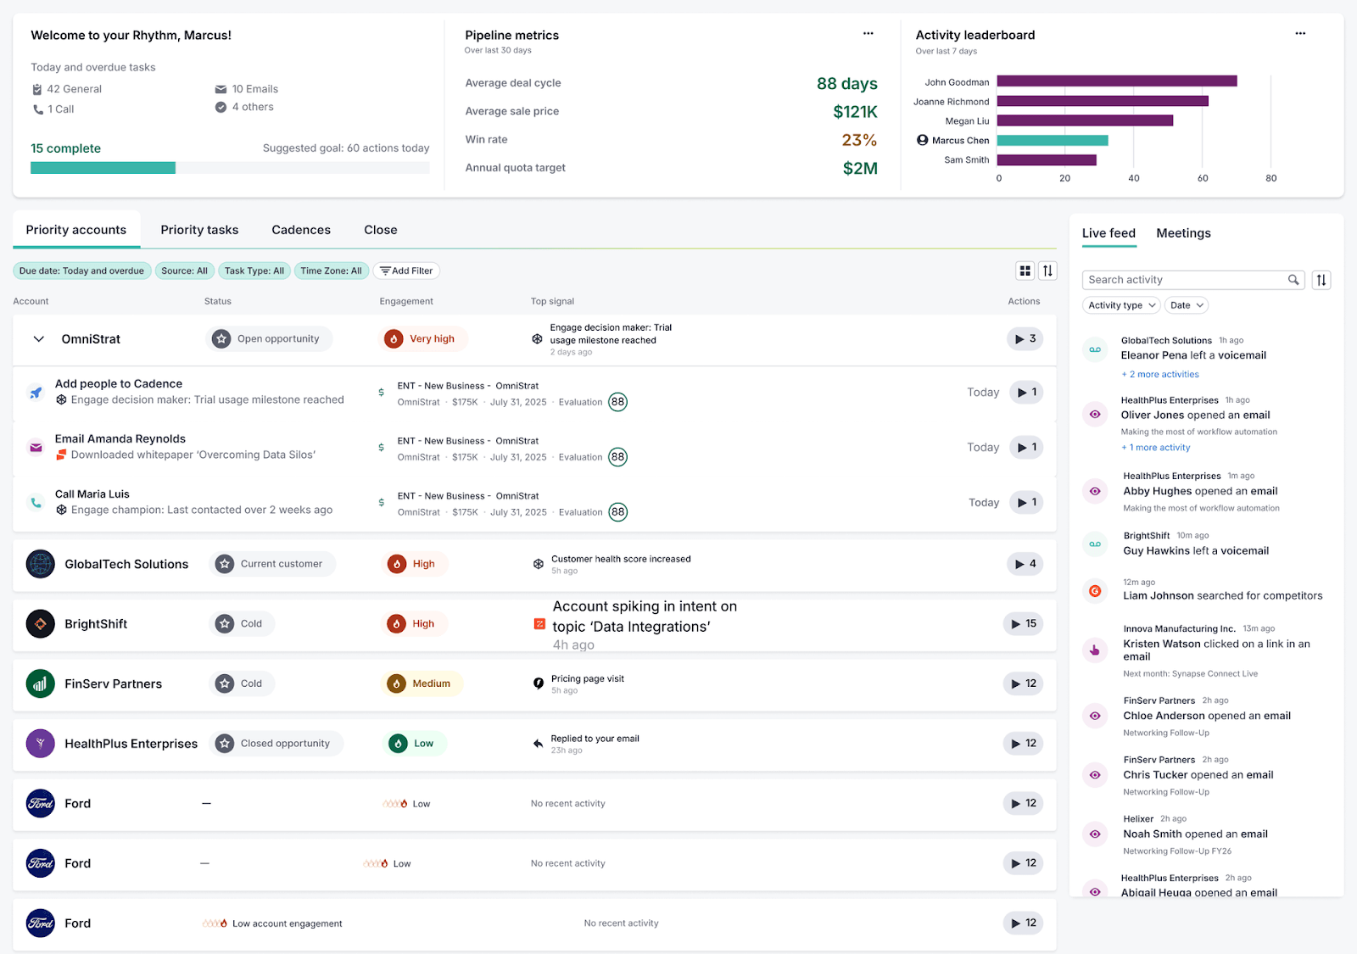
Task: Click inside the Search activity field
Action: click(x=1187, y=279)
